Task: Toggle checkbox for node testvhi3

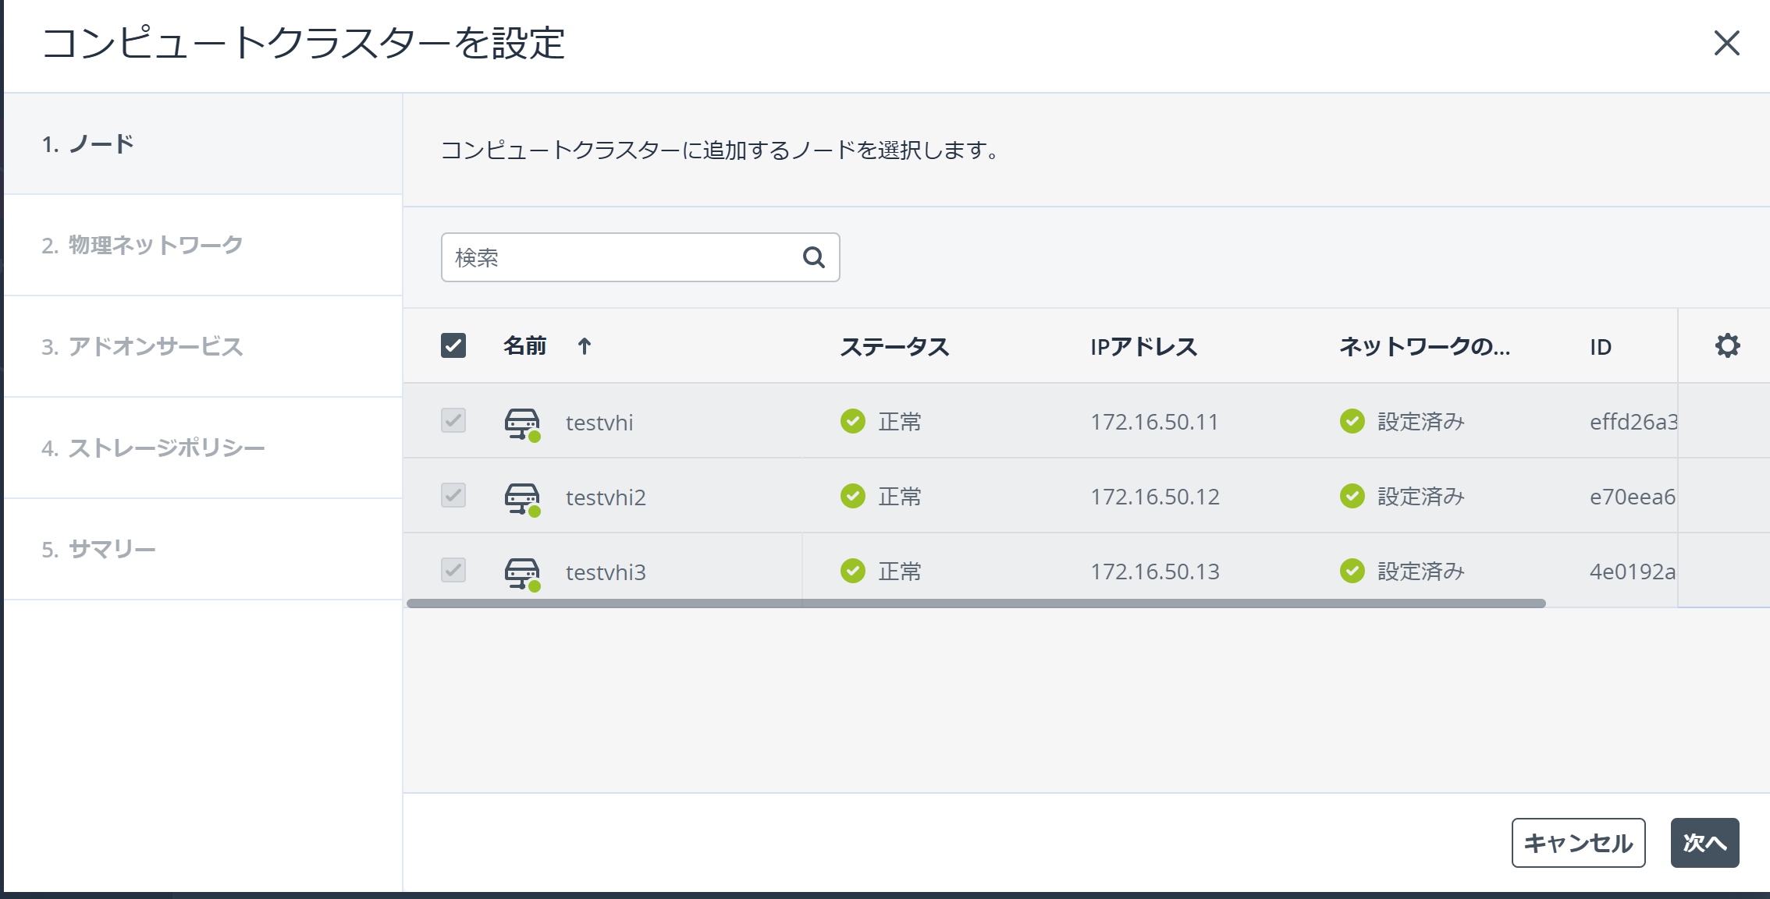Action: click(453, 570)
